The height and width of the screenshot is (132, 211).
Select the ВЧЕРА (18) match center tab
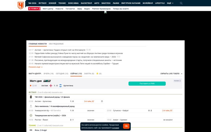49,74
